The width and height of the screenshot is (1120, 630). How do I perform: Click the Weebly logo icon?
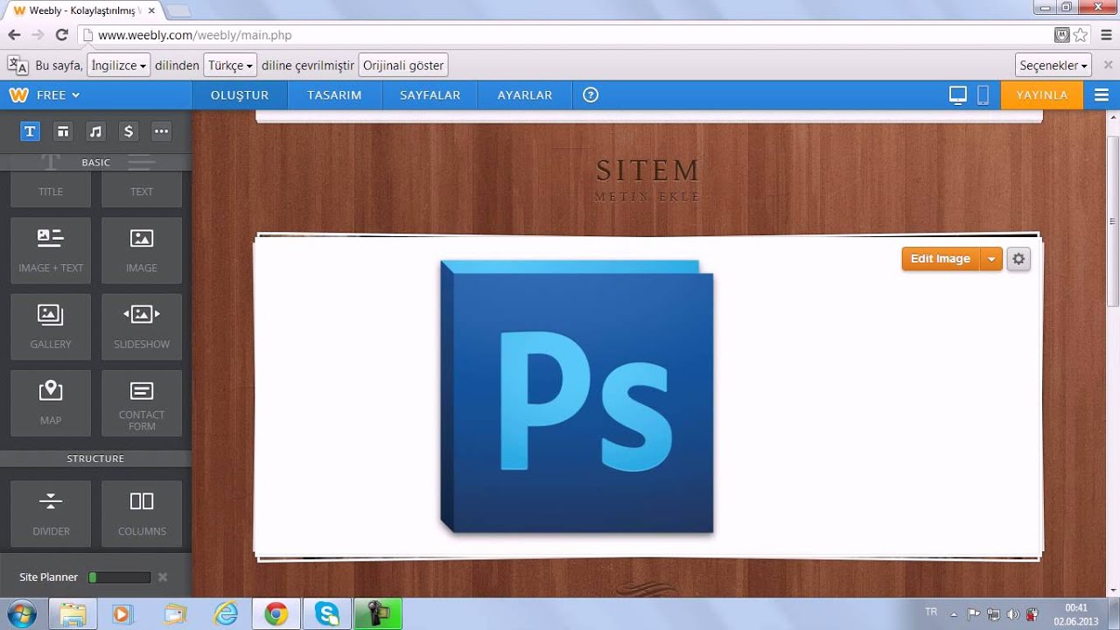pyautogui.click(x=18, y=95)
